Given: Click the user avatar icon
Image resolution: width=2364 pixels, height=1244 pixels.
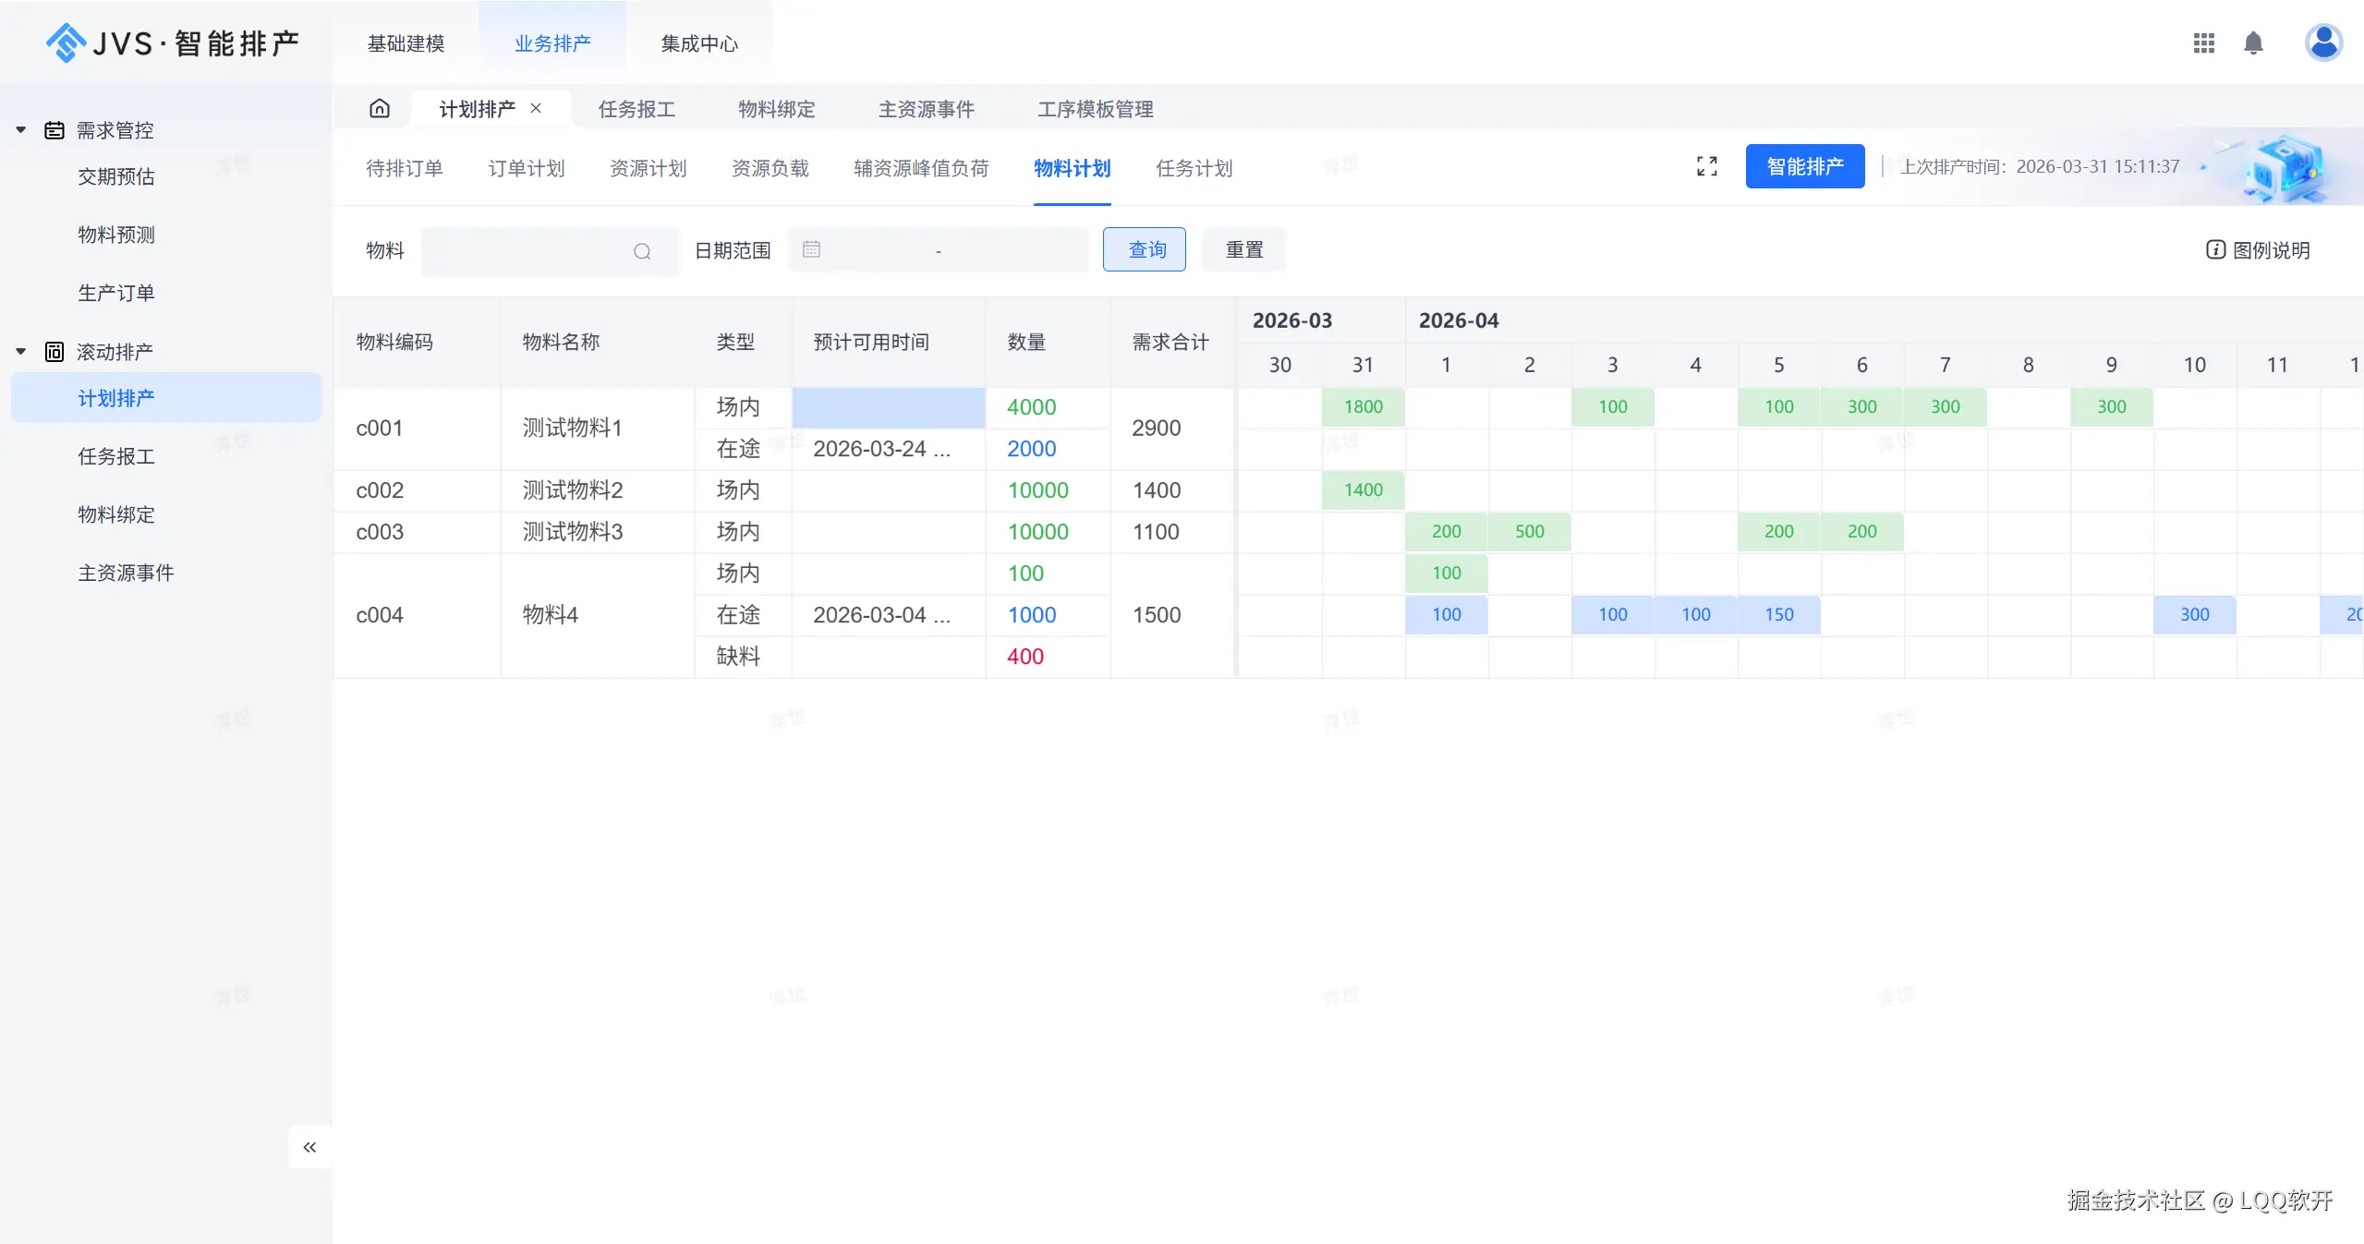Looking at the screenshot, I should tap(2322, 42).
